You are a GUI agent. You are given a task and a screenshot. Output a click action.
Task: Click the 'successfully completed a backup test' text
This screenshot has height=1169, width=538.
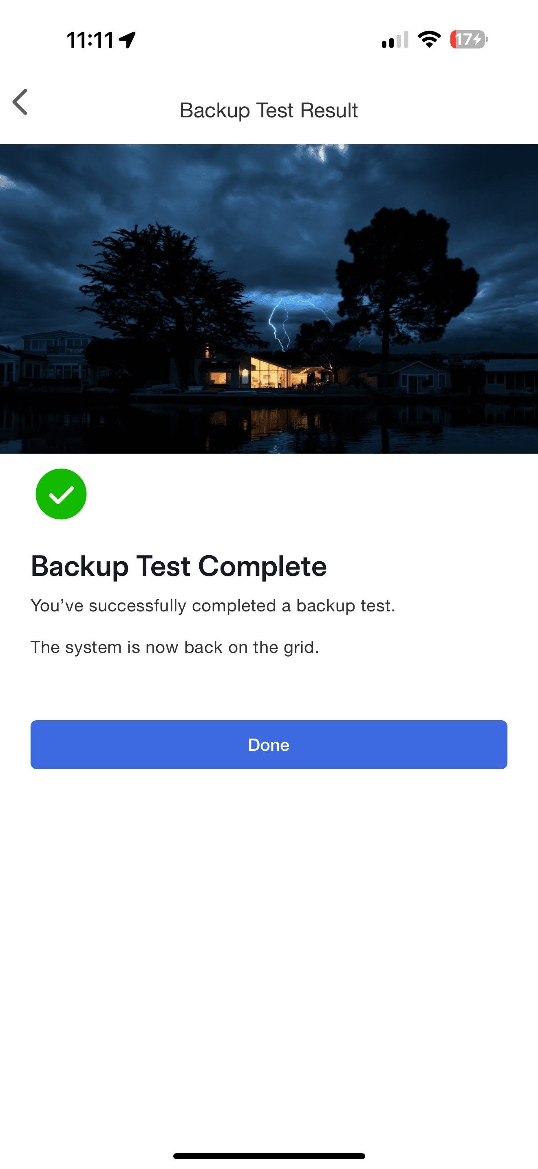[x=213, y=605]
